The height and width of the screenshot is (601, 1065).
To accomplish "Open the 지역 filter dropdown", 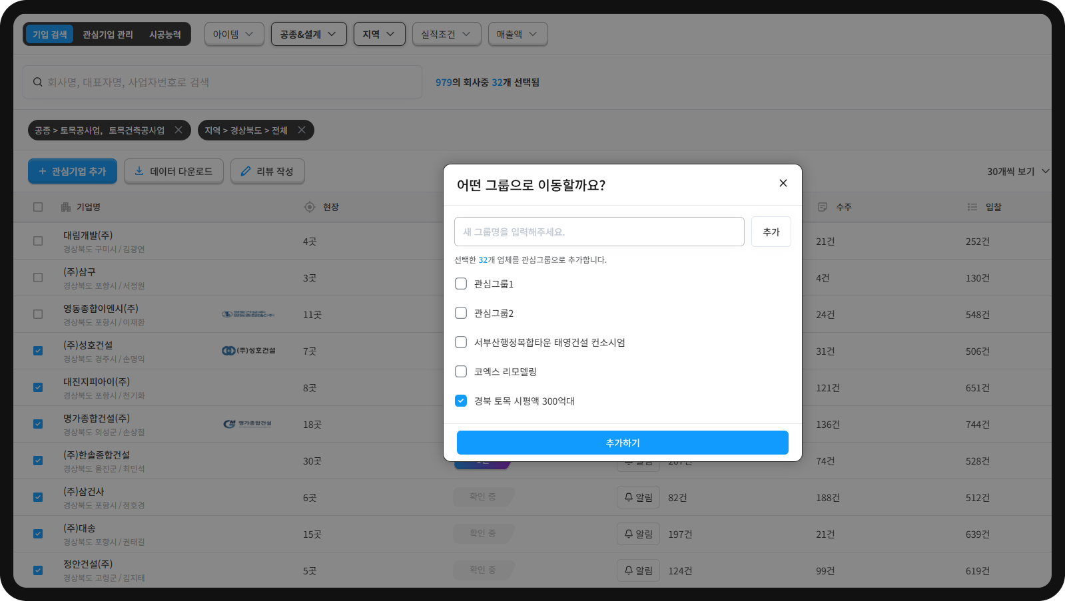I will (x=379, y=34).
